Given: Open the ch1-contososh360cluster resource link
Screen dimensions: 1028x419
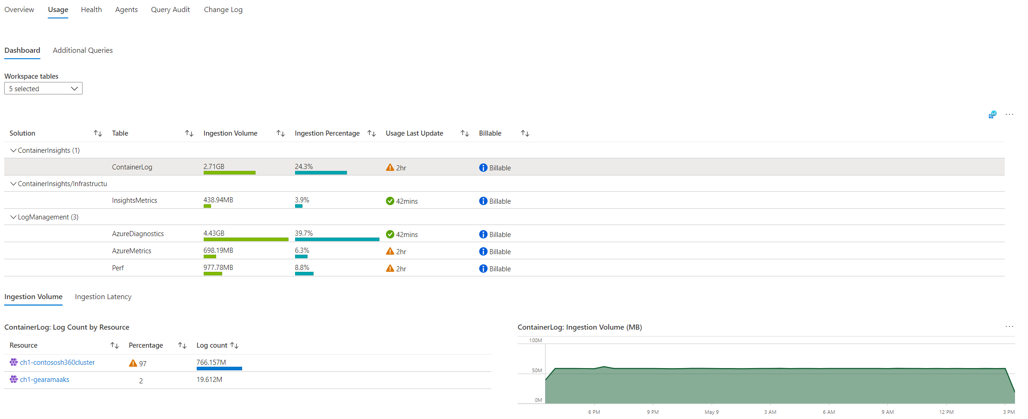Looking at the screenshot, I should [x=57, y=363].
